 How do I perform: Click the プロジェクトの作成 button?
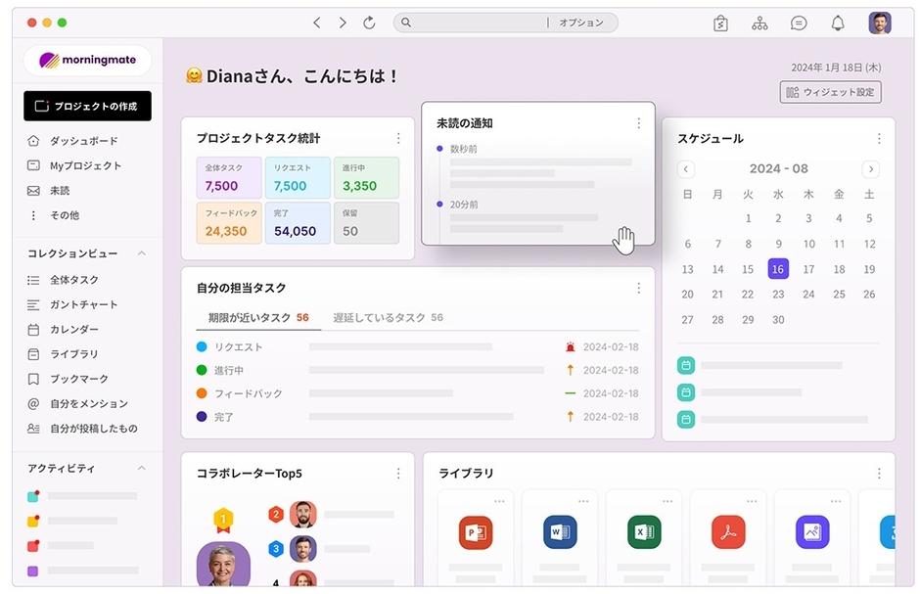(86, 106)
